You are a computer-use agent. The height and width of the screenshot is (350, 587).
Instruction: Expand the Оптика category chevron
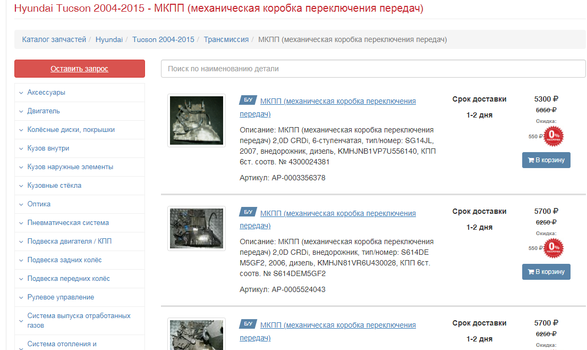[x=21, y=205]
